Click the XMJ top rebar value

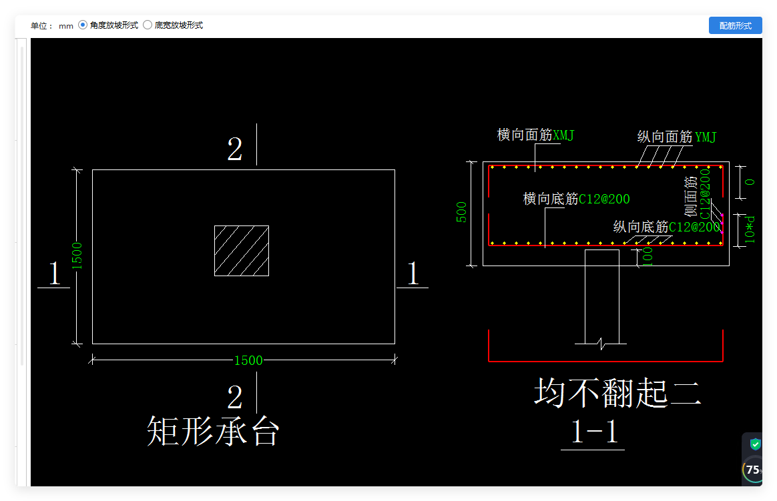pyautogui.click(x=563, y=135)
